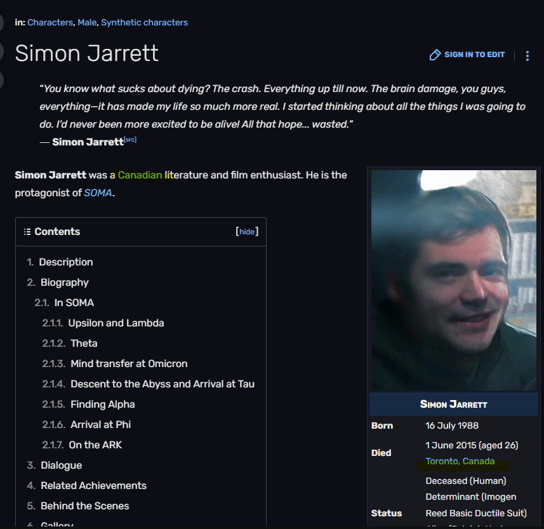Go to Upsilon and Lambda section
Image resolution: width=544 pixels, height=529 pixels.
(116, 323)
